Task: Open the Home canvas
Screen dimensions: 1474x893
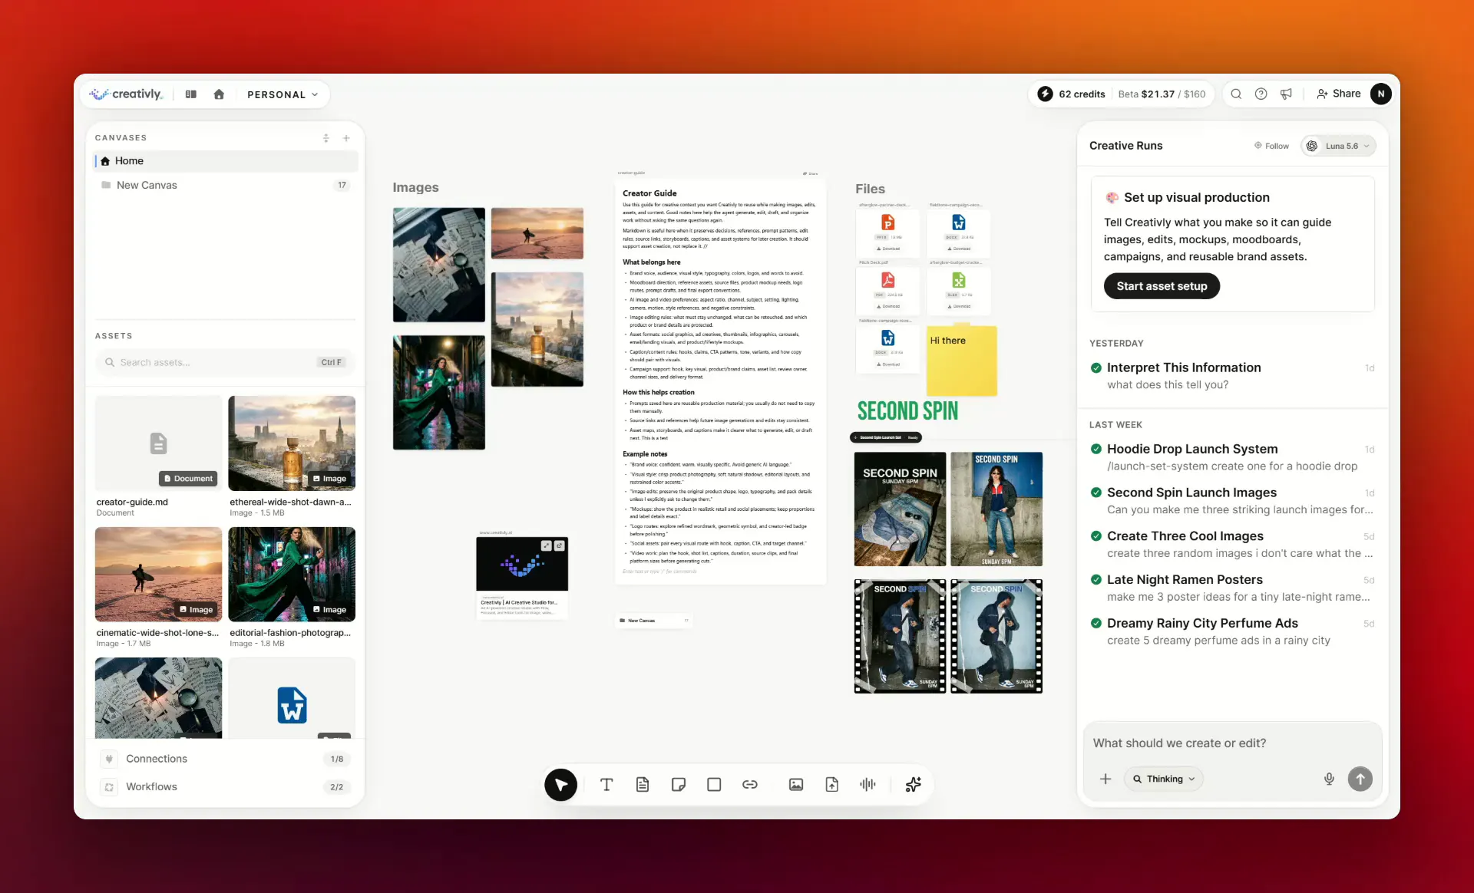Action: pyautogui.click(x=226, y=161)
